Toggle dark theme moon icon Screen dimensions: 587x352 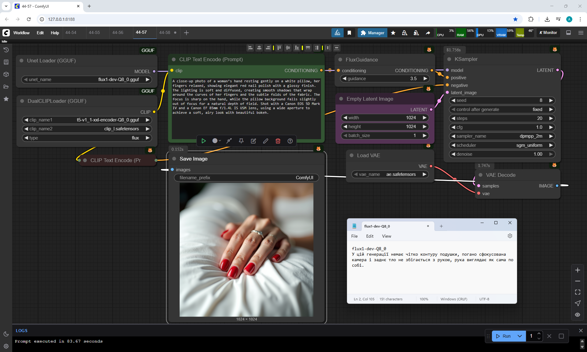pyautogui.click(x=6, y=334)
